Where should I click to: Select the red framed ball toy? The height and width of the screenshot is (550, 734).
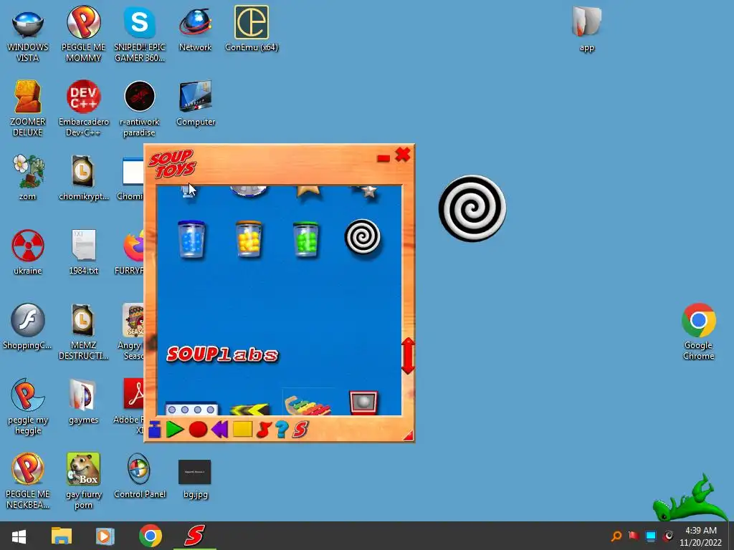point(363,402)
